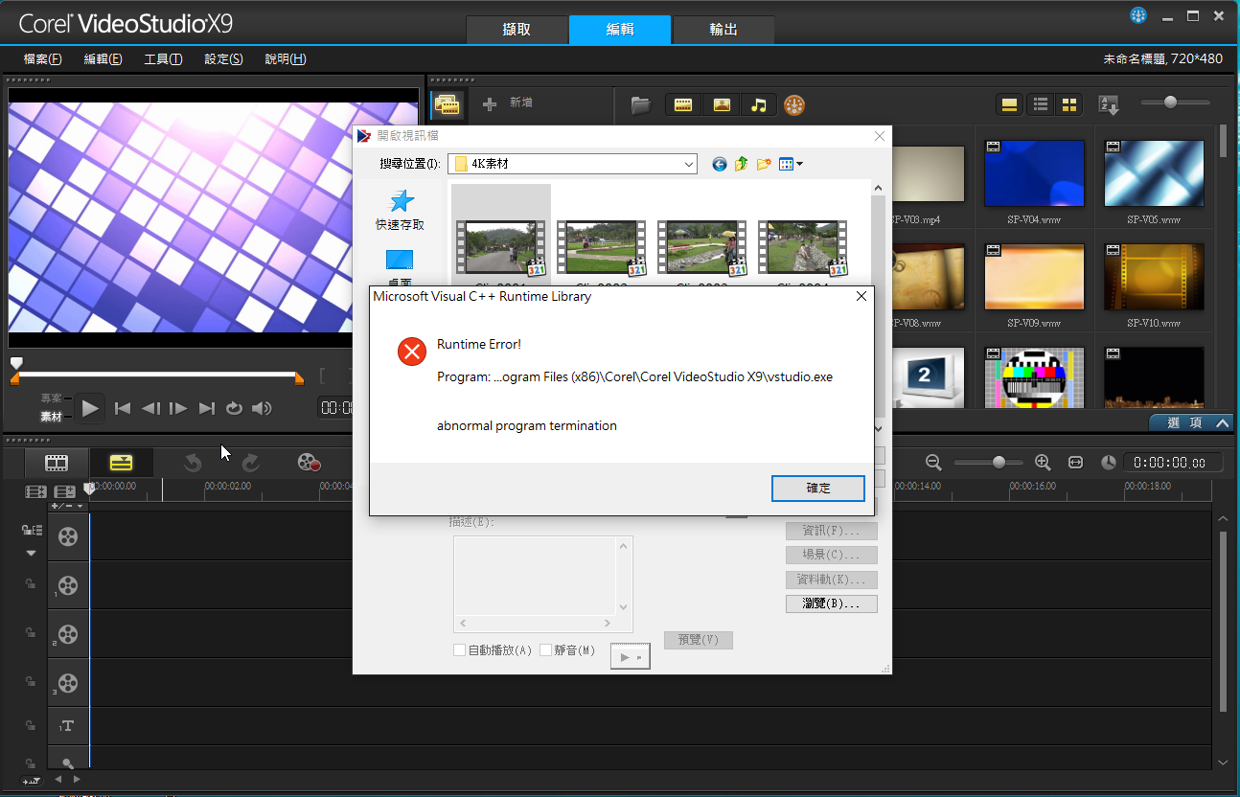The height and width of the screenshot is (797, 1240).
Task: Switch to the 編輯 tab
Action: (620, 30)
